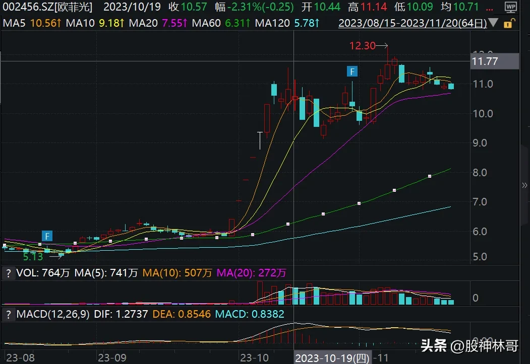Click the WP monitor icon
530x364 pixels.
tap(512, 8)
